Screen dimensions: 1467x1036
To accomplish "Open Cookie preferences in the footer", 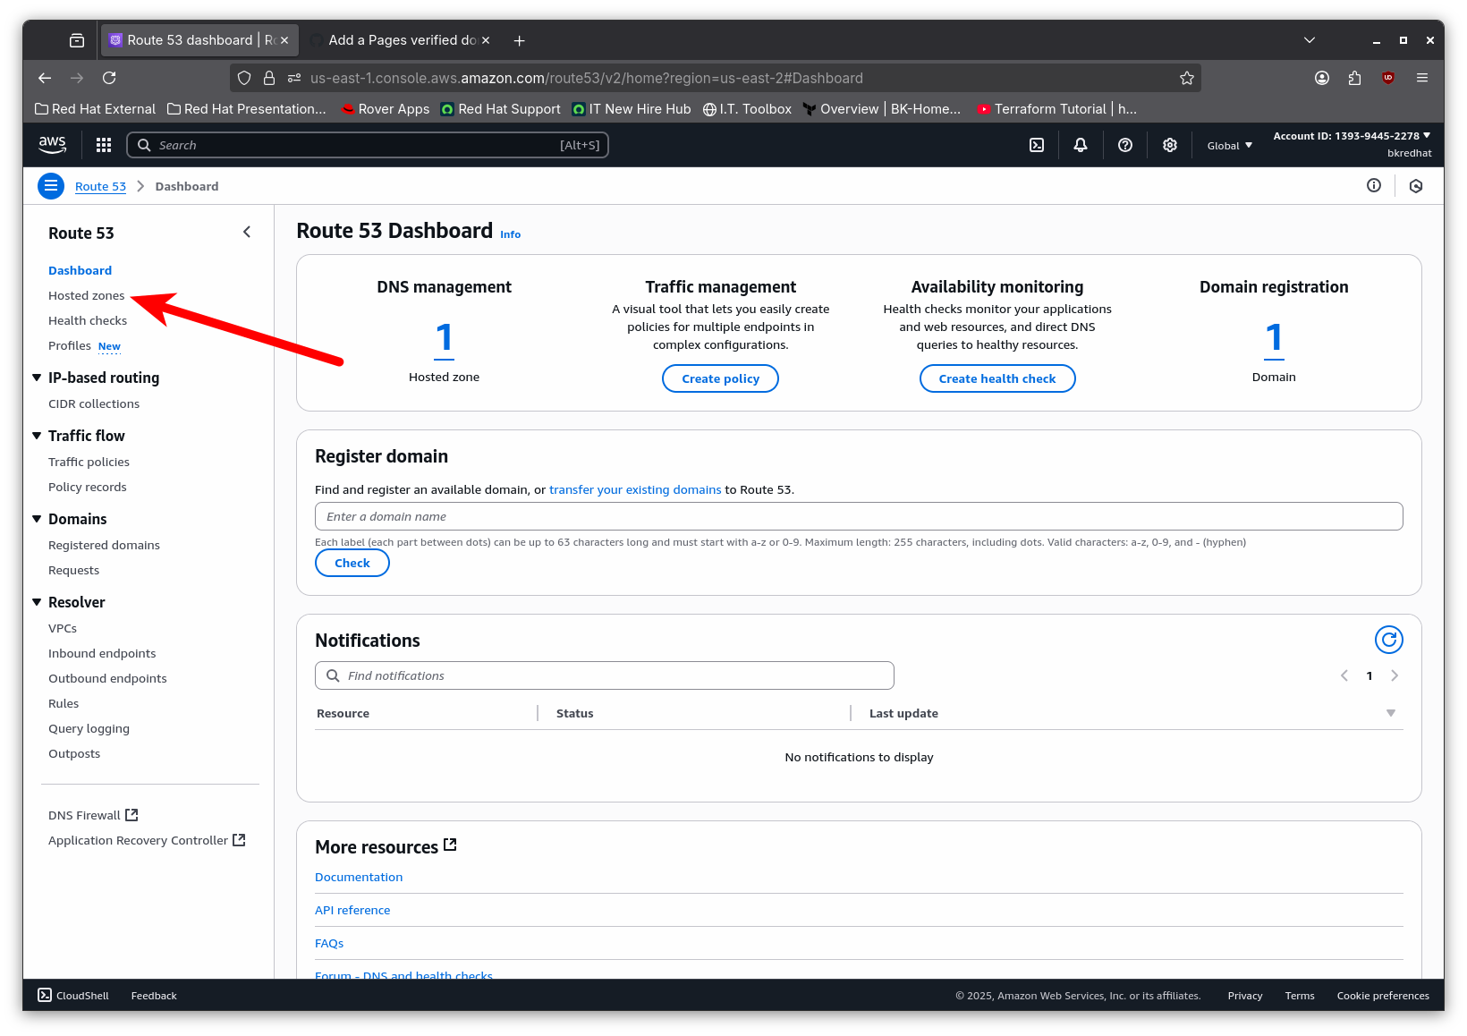I will point(1383,996).
